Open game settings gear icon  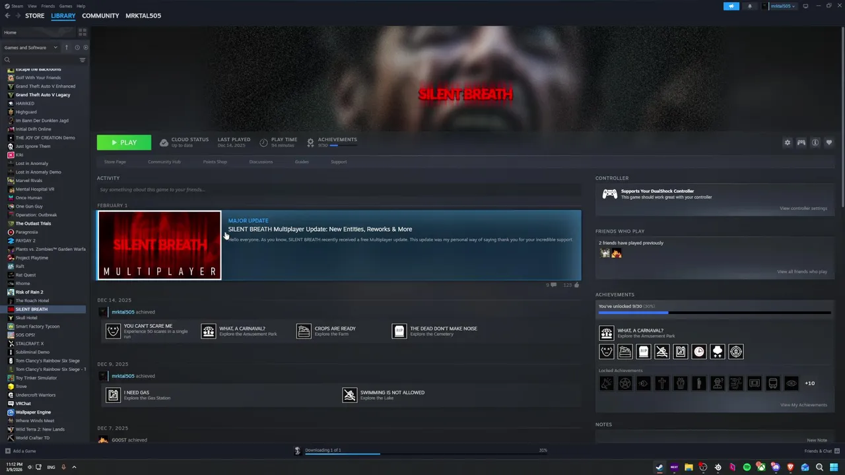(787, 142)
